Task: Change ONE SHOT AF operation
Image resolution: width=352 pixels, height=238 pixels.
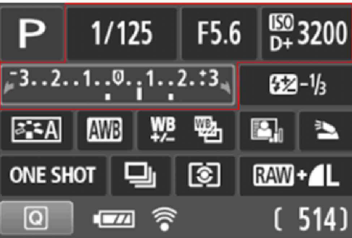Action: coord(53,176)
